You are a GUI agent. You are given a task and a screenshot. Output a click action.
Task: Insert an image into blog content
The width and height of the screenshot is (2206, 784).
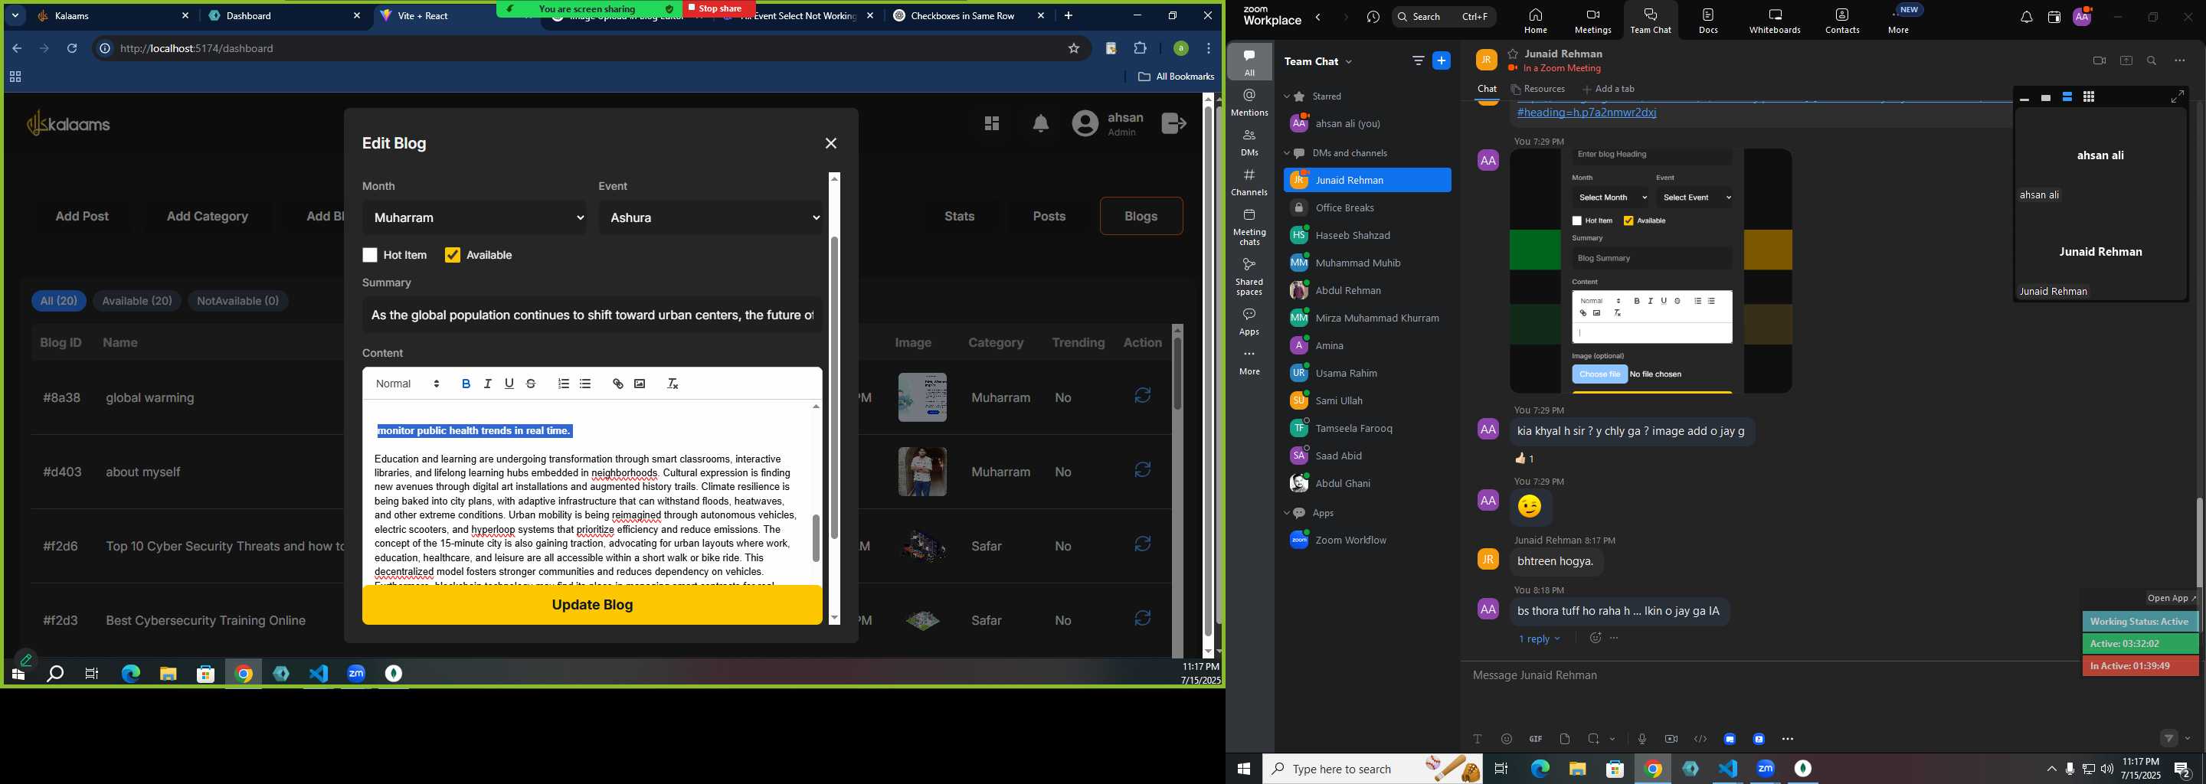tap(640, 384)
